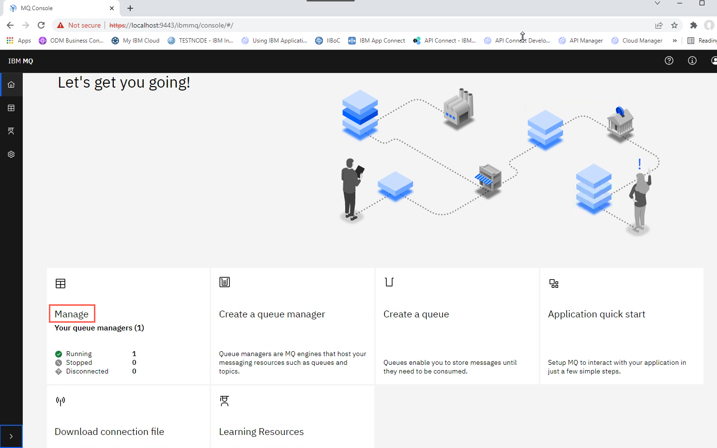Open the Reading list button
This screenshot has width=717, height=448.
pyautogui.click(x=702, y=41)
